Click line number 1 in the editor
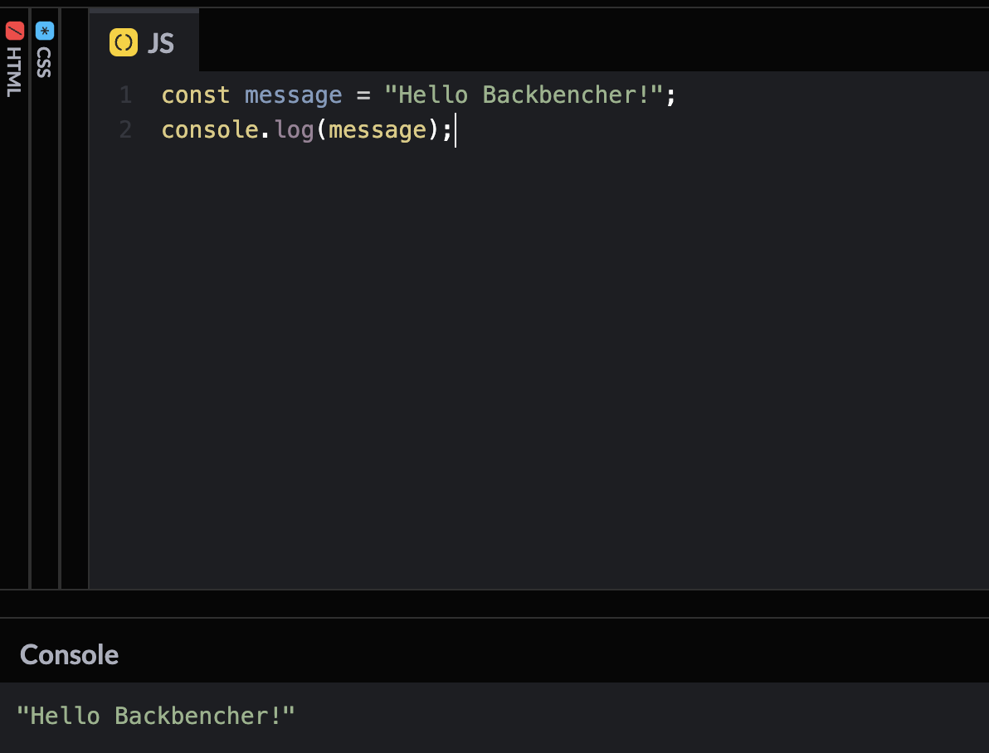 (x=125, y=95)
